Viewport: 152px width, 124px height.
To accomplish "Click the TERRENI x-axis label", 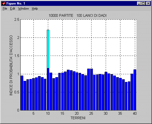I will (78, 118).
